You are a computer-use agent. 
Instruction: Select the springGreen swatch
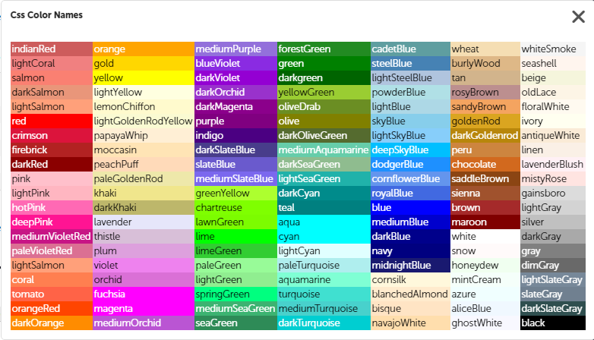[236, 294]
